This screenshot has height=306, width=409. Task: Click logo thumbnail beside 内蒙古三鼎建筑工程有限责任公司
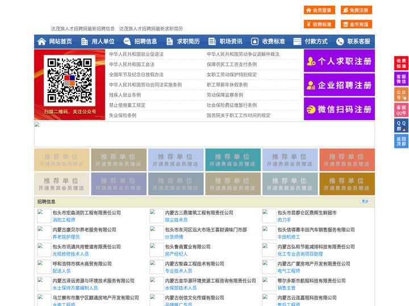(157, 216)
